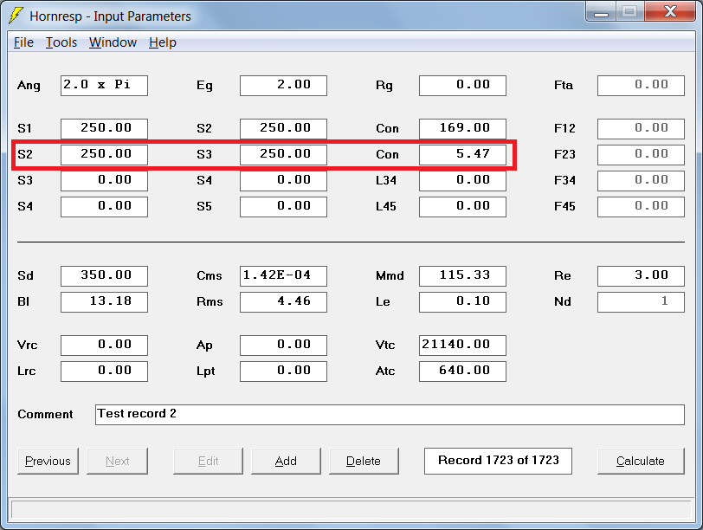
Task: Open the Help menu
Action: pyautogui.click(x=163, y=42)
